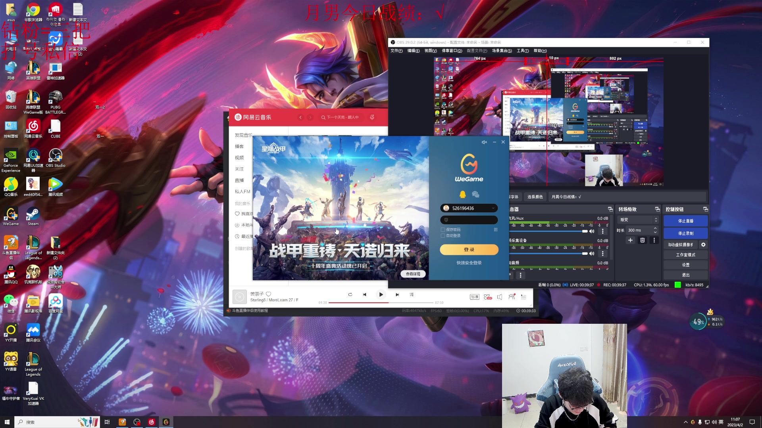Open virtual camera settings gear in OBS
Viewport: 762px width, 428px height.
point(703,245)
